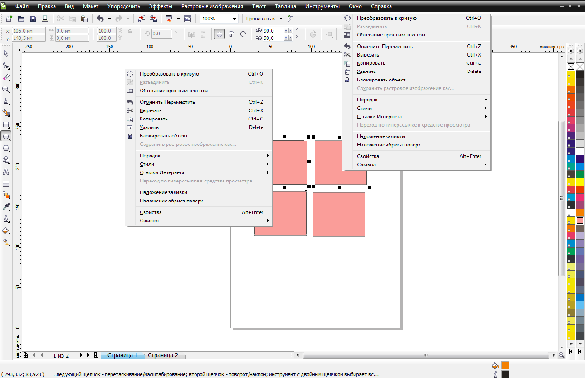Screen dimensions: 585x378
Task: Select the Fill bucket tool in the toolbox
Action: [x=6, y=230]
